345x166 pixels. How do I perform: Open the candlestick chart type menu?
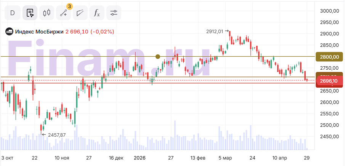[47, 13]
